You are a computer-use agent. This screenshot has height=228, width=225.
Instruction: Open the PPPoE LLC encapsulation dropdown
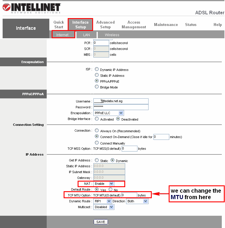click(109, 113)
